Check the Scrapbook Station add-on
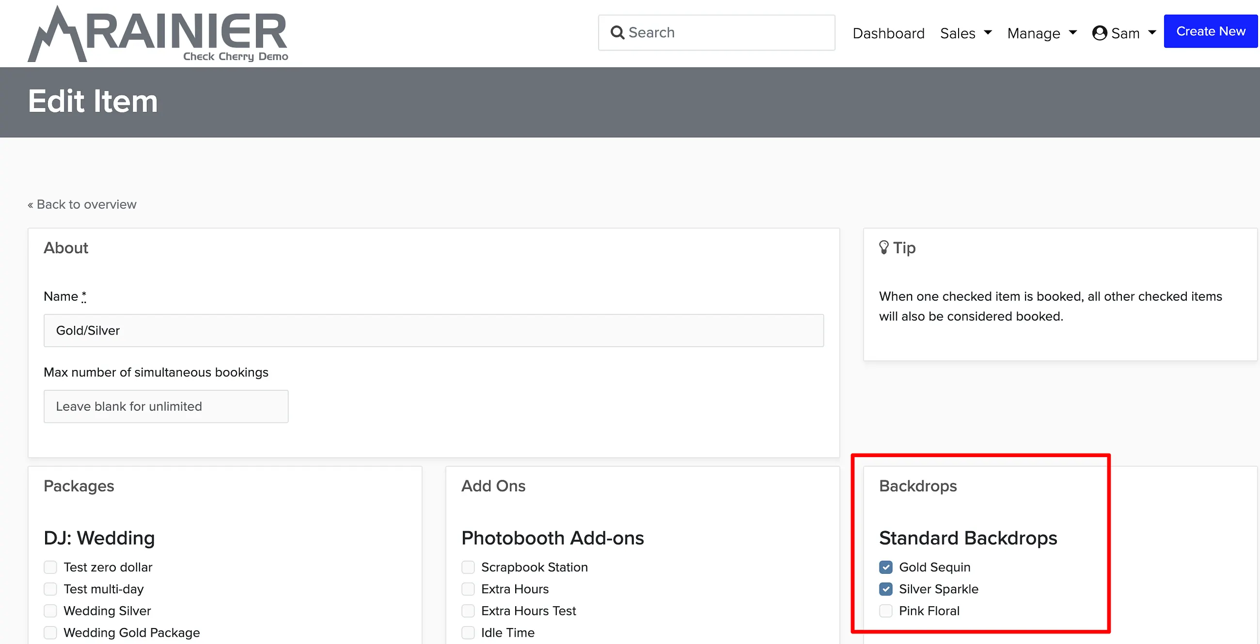This screenshot has width=1260, height=644. 468,567
